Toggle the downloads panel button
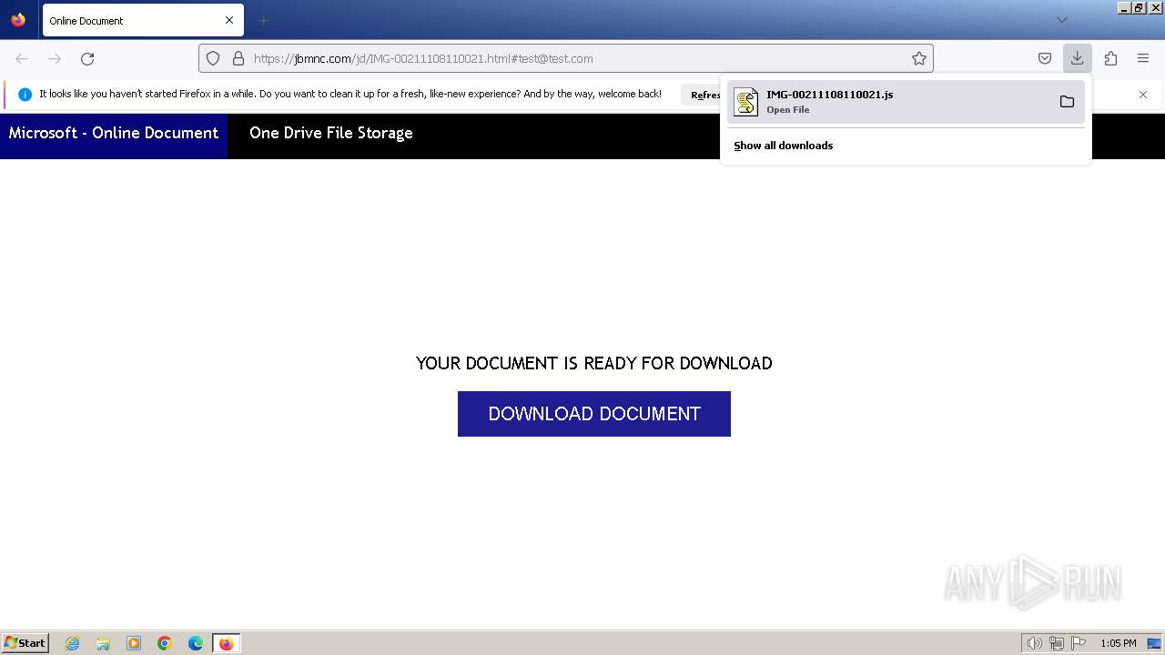The image size is (1165, 655). tap(1077, 58)
